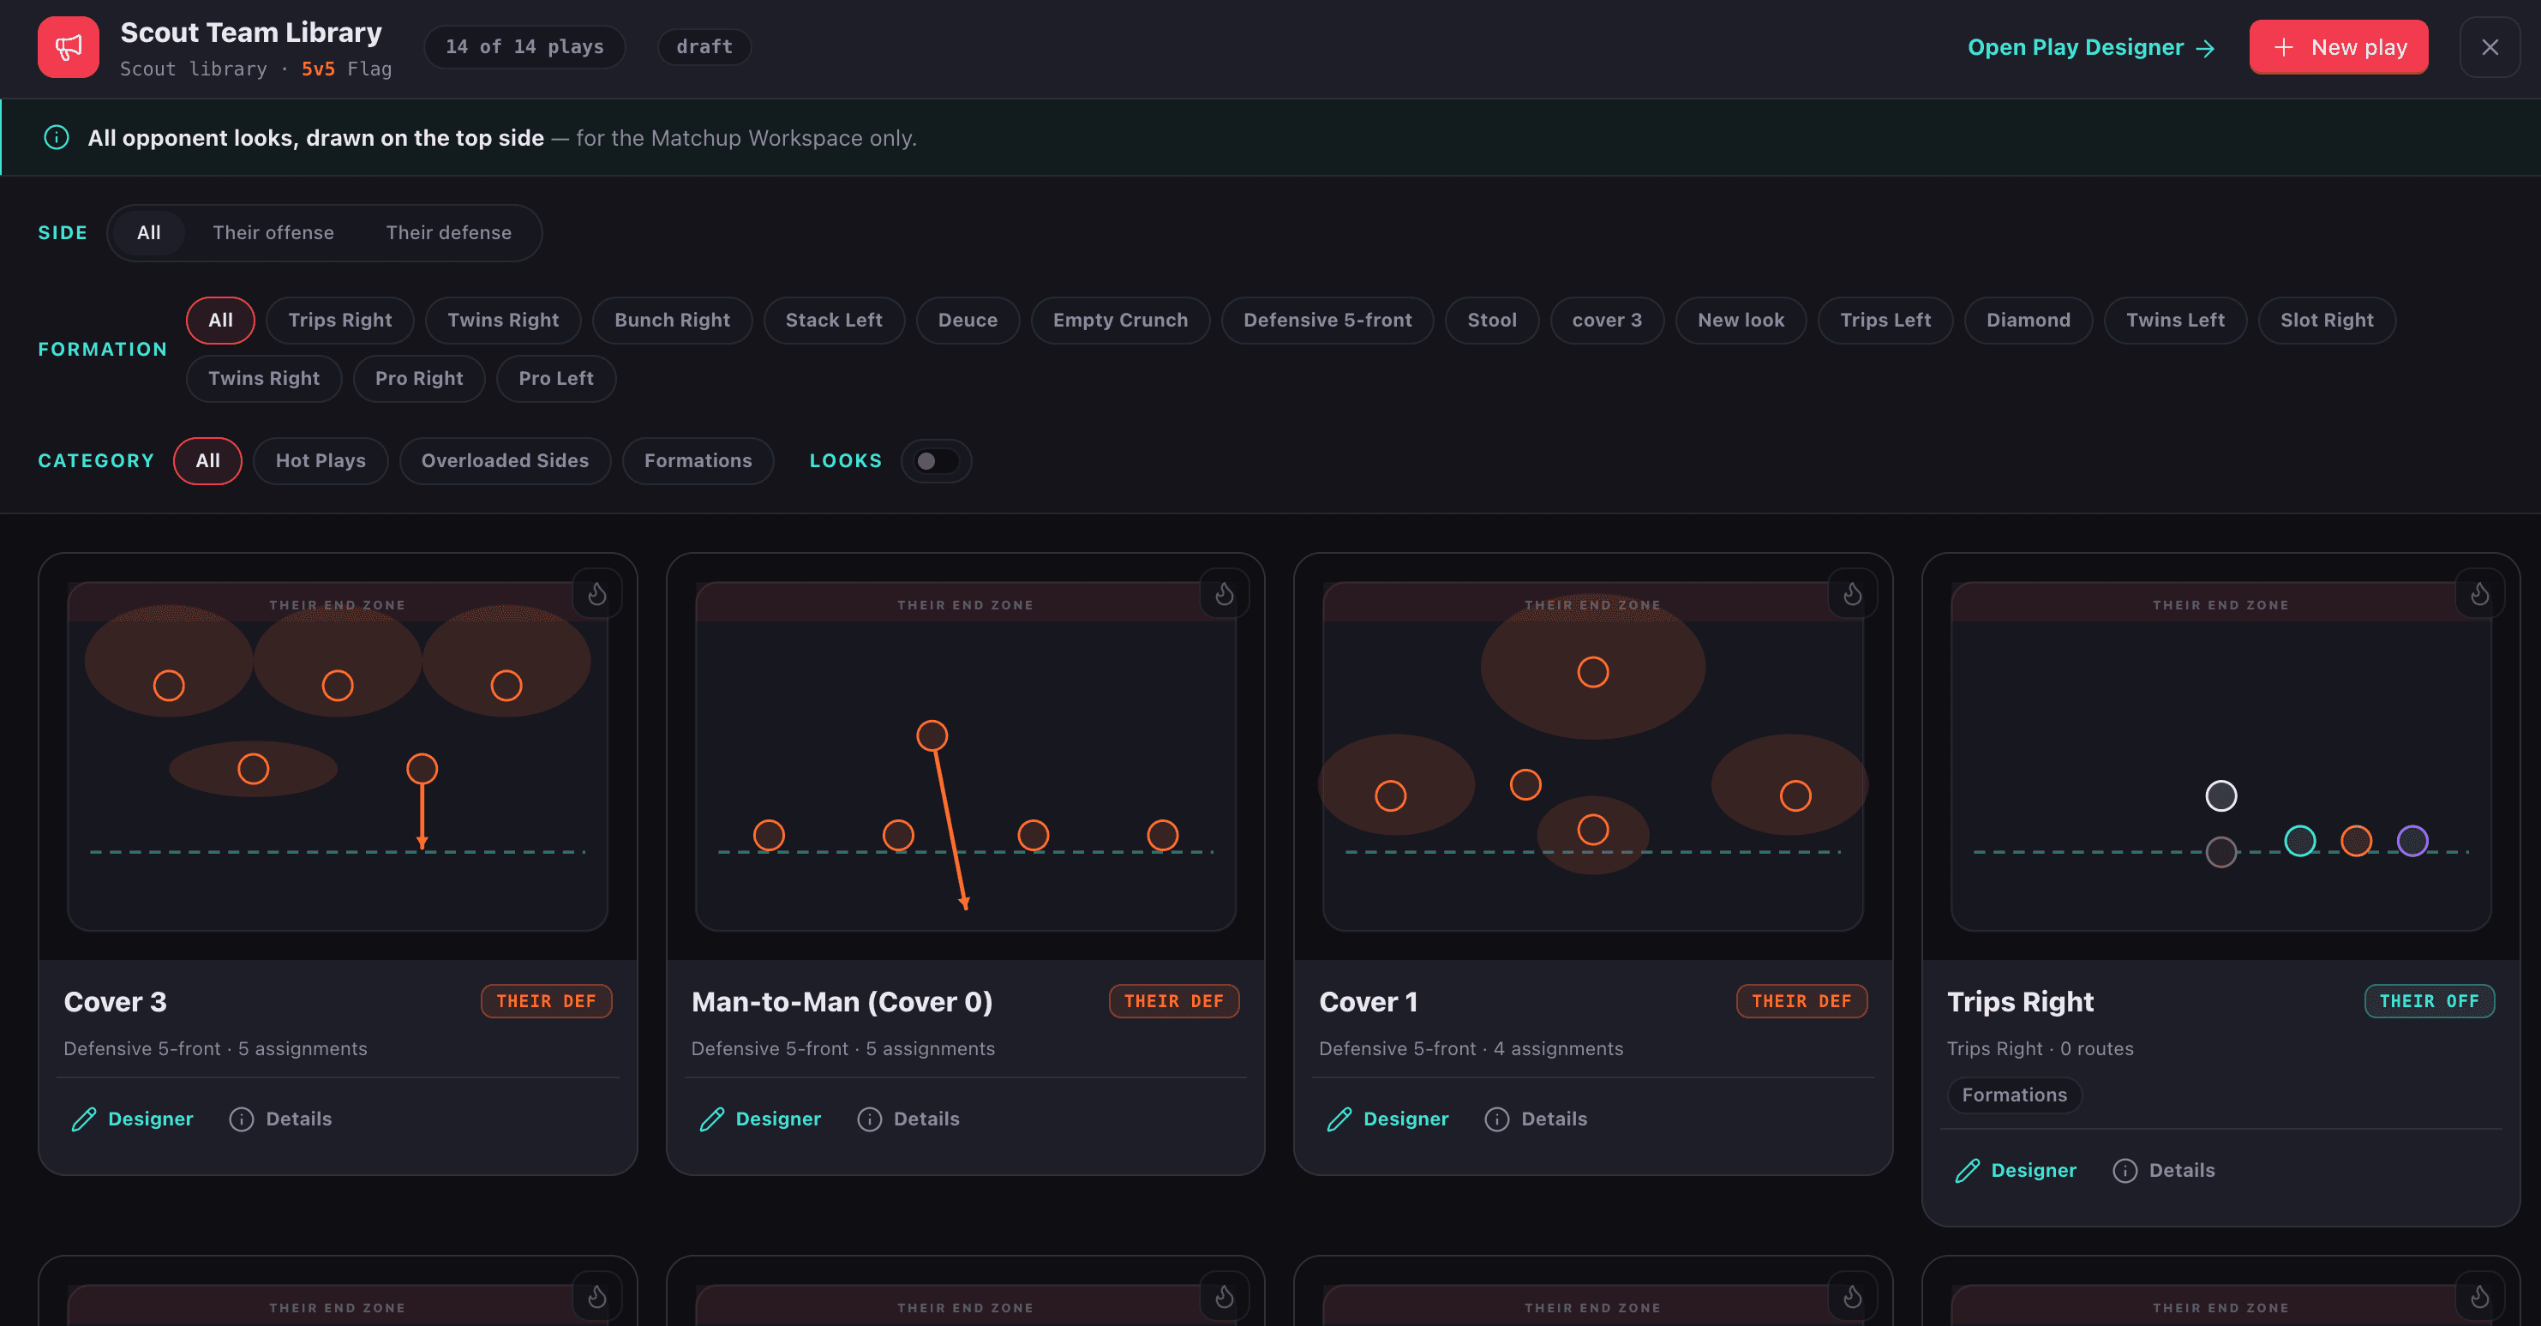2541x1326 pixels.
Task: Filter formations by Trips Right chip
Action: [x=340, y=321]
